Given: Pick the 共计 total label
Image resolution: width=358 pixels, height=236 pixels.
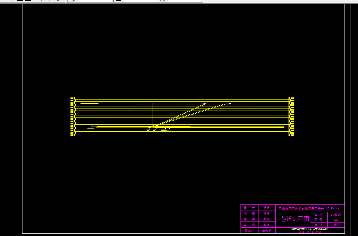Looking at the screenshot, I should [318, 225].
